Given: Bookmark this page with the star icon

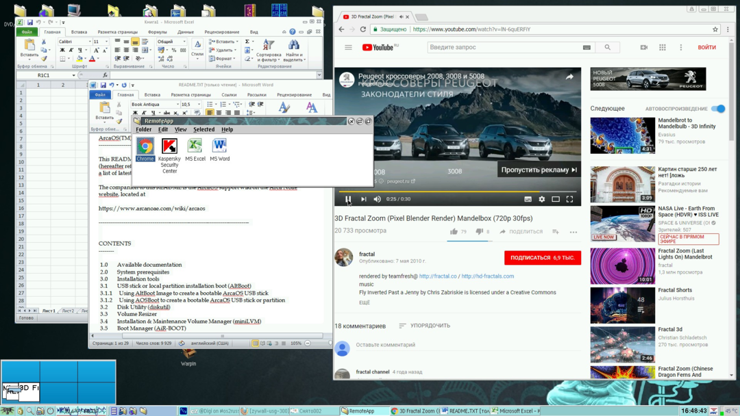Looking at the screenshot, I should (x=715, y=29).
